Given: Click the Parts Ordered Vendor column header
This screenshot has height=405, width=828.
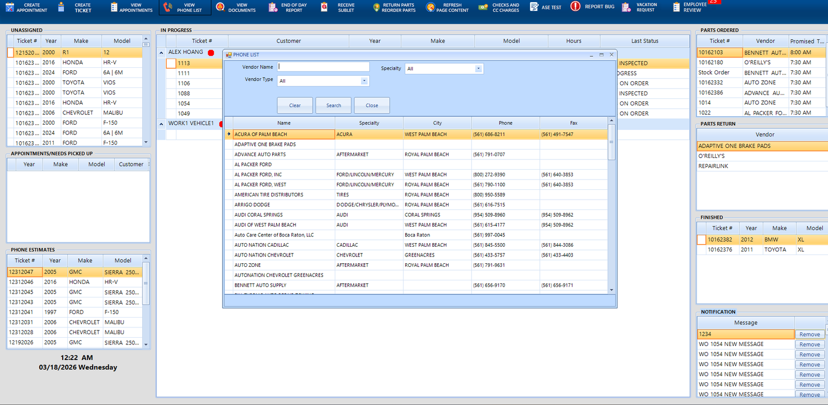Looking at the screenshot, I should click(x=765, y=41).
